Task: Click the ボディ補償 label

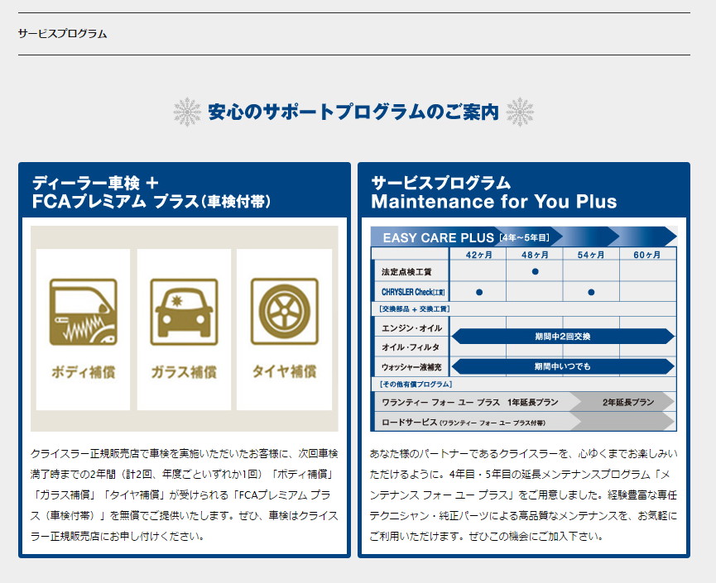Action: click(x=83, y=372)
